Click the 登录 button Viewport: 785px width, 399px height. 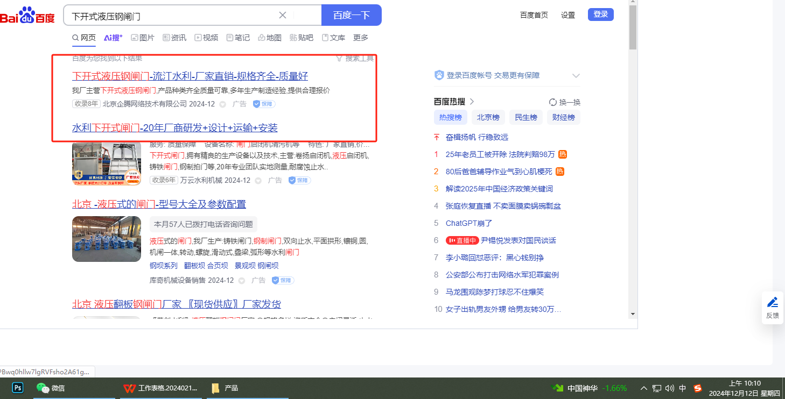[601, 15]
